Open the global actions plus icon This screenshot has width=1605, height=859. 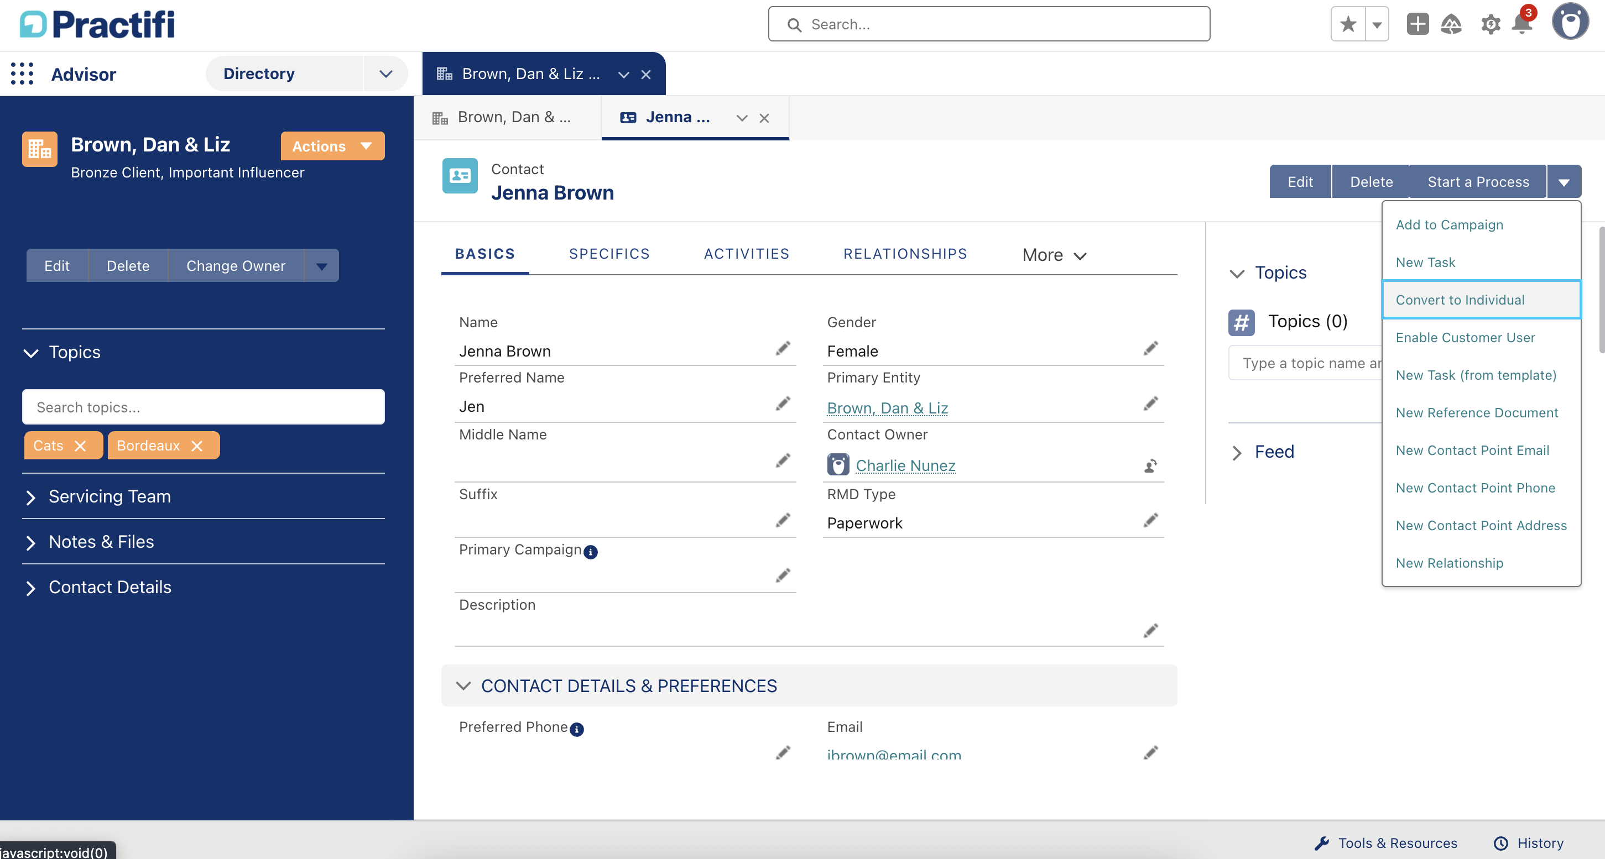pos(1418,24)
